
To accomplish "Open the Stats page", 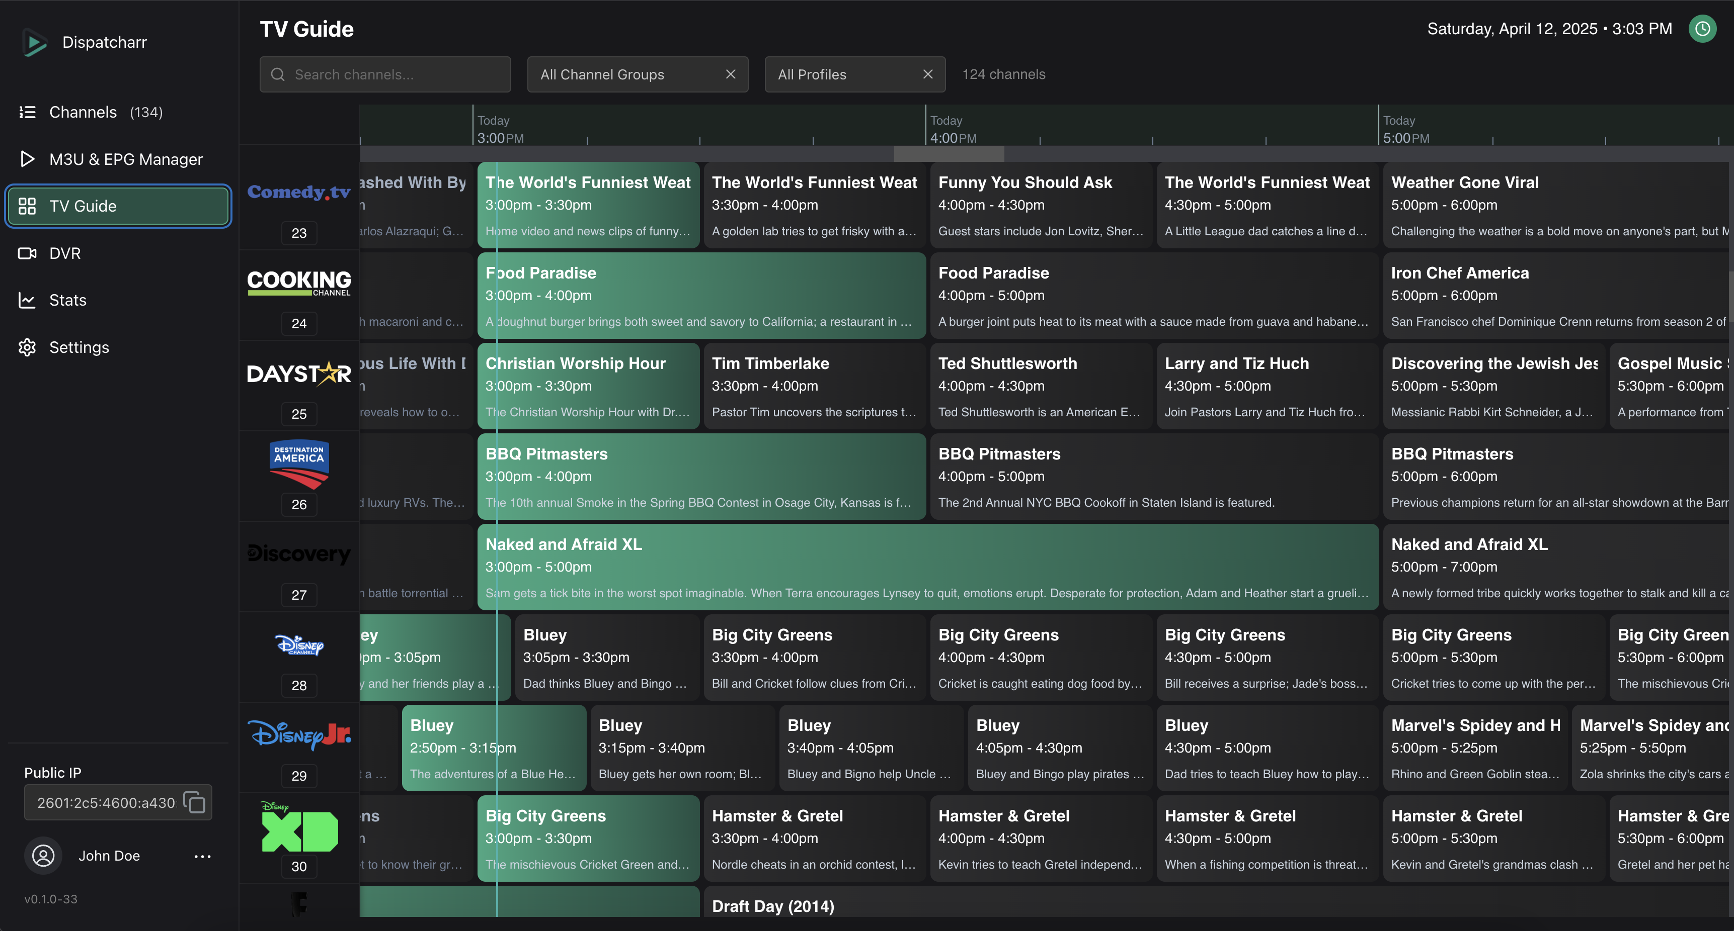I will (x=67, y=300).
